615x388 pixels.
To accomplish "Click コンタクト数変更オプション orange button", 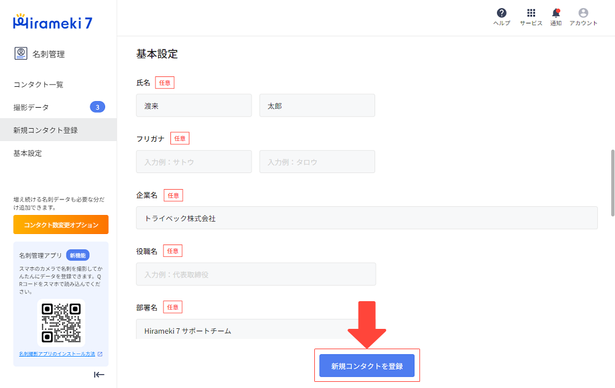I will [61, 225].
